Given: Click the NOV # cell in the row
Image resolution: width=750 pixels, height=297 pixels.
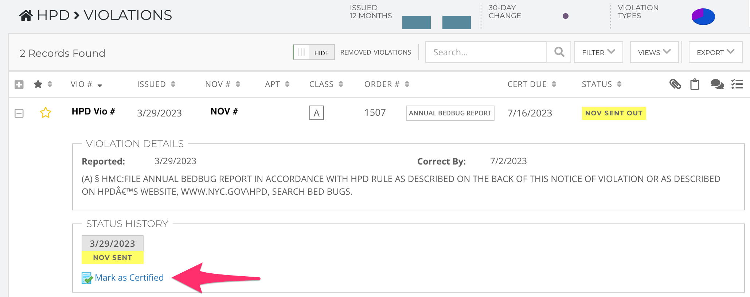Looking at the screenshot, I should coord(224,111).
